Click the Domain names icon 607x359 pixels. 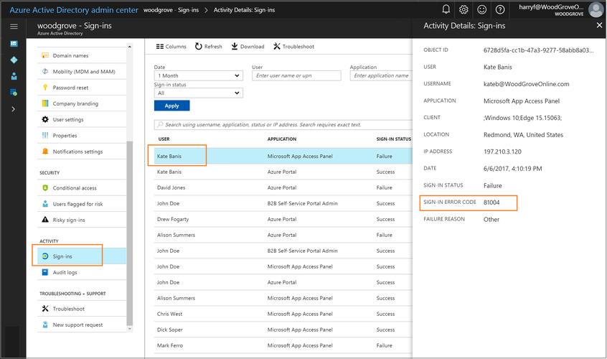pyautogui.click(x=45, y=55)
